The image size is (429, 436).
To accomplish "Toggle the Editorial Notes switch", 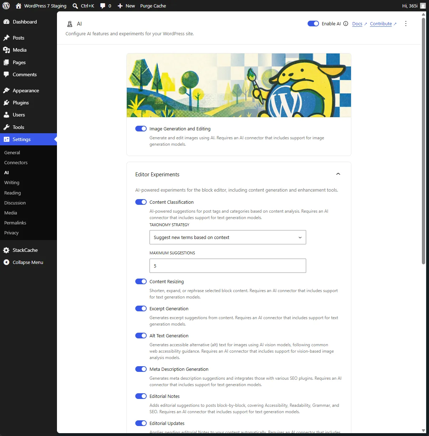I will (x=141, y=396).
